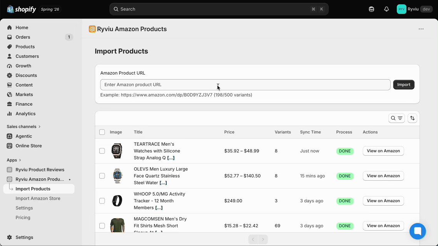The width and height of the screenshot is (438, 246).
Task: Open the sort options button
Action: click(x=412, y=118)
